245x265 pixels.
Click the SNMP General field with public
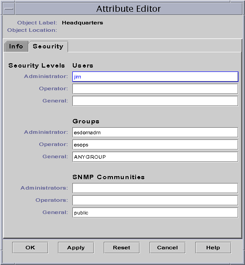pyautogui.click(x=155, y=213)
